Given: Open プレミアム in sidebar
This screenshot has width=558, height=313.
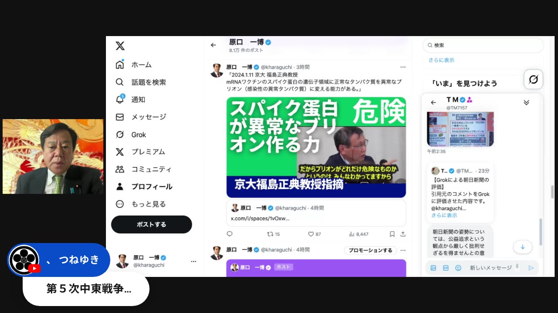Looking at the screenshot, I should tap(140, 152).
